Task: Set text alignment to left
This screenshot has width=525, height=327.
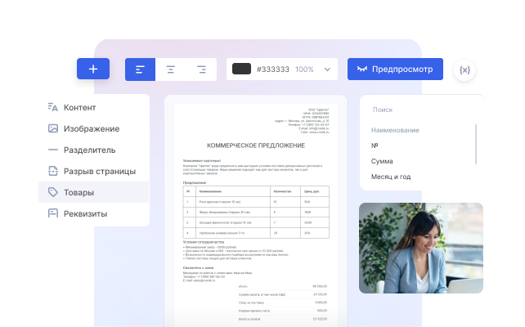Action: click(140, 69)
